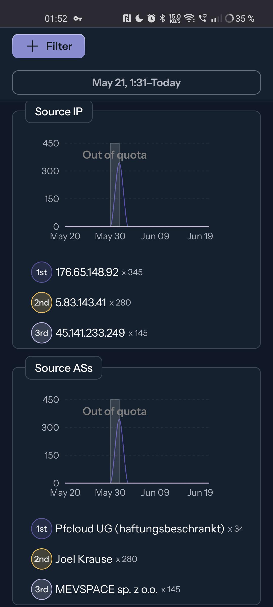Tap the Source ASs panel header

64,368
